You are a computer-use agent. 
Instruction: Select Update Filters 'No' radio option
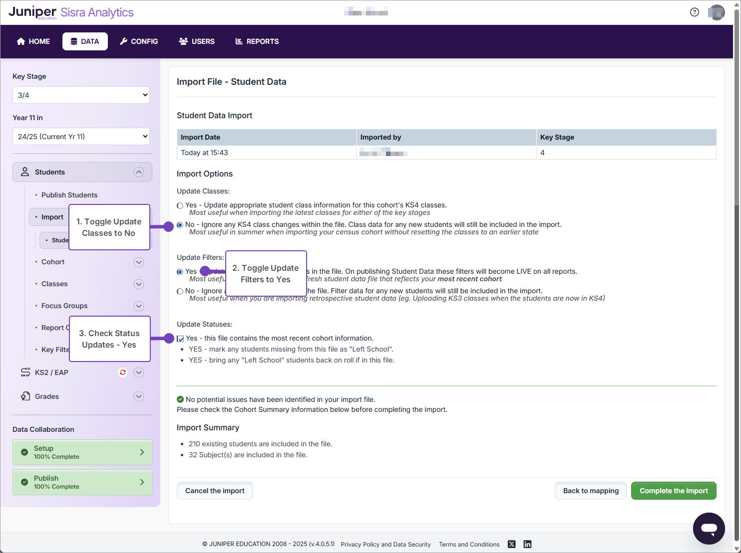(180, 291)
